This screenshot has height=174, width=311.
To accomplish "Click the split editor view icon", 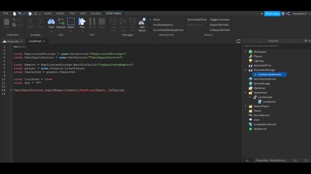I will coord(238,41).
